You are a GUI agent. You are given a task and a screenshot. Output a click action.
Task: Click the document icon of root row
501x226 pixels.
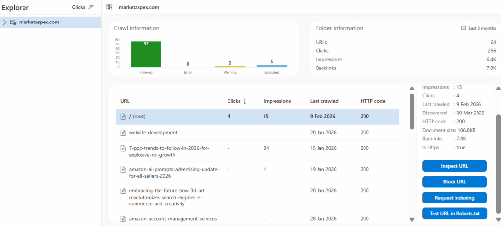(123, 117)
